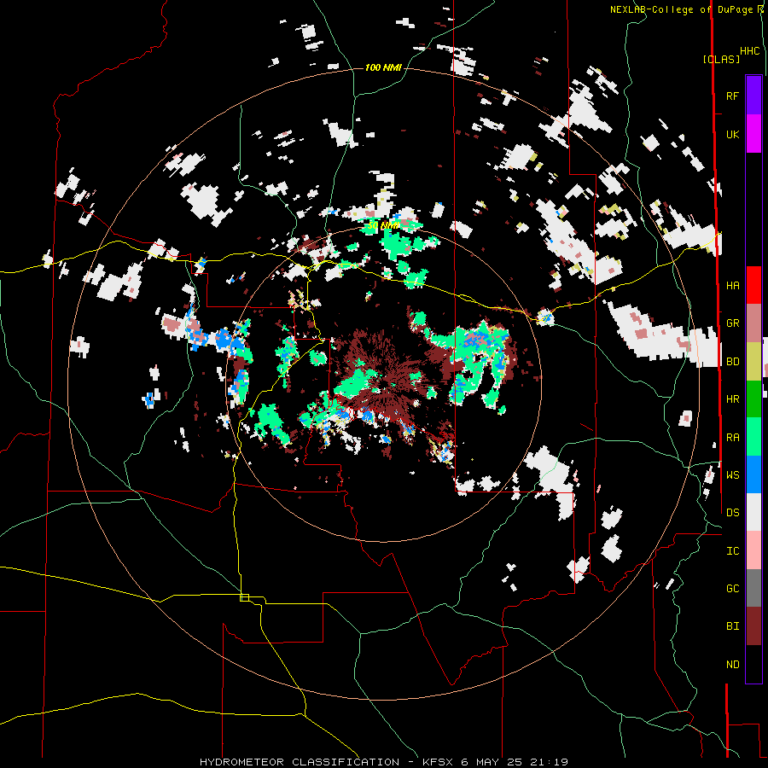Viewport: 768px width, 768px height.
Task: Select the BD yellow legend block
Action: (x=753, y=362)
